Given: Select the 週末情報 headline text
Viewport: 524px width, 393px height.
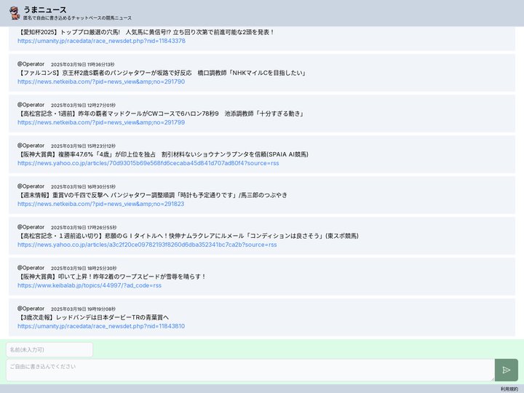Looking at the screenshot, I should 152,195.
